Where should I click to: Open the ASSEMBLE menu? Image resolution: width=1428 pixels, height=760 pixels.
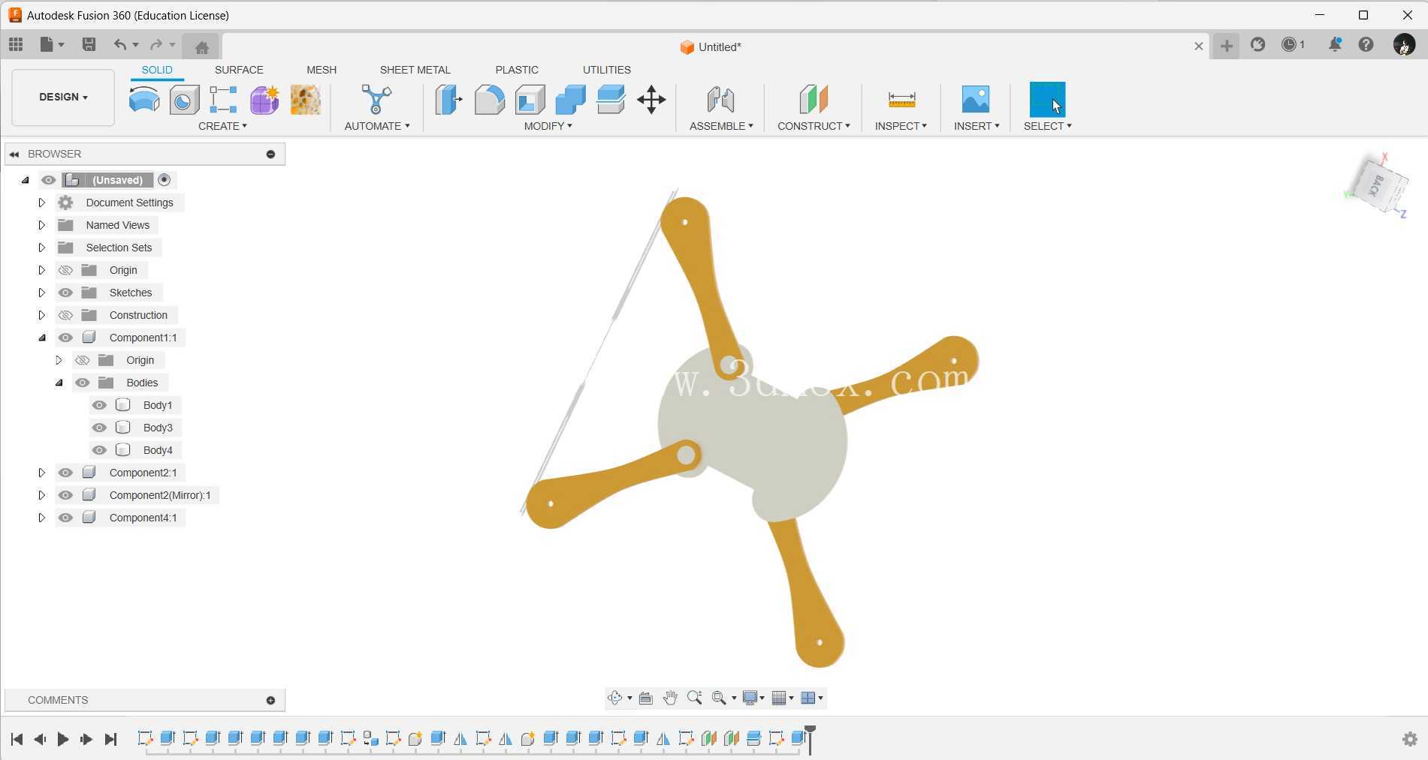[721, 126]
